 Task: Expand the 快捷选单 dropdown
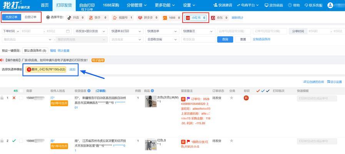point(162,31)
